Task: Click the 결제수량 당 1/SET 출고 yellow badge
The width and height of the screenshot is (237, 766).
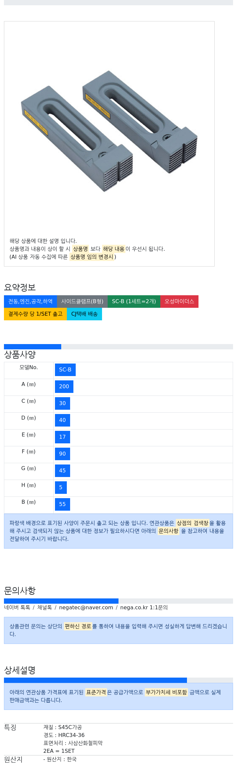Action: click(35, 314)
